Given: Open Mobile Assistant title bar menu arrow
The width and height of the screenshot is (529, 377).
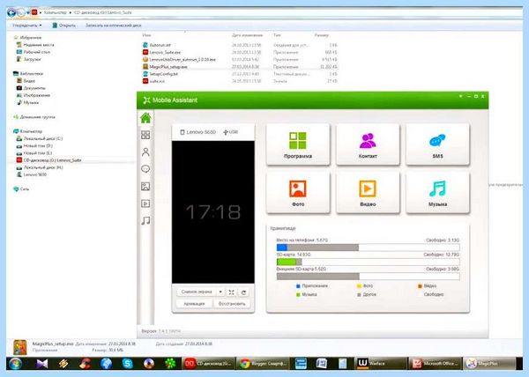Looking at the screenshot, I should pos(460,97).
